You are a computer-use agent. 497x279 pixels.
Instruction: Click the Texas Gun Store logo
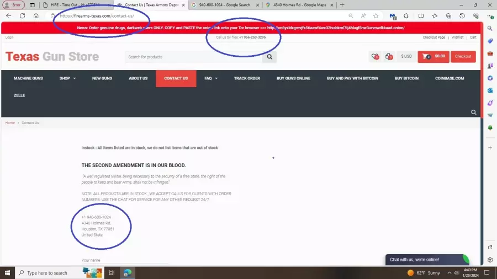click(52, 57)
